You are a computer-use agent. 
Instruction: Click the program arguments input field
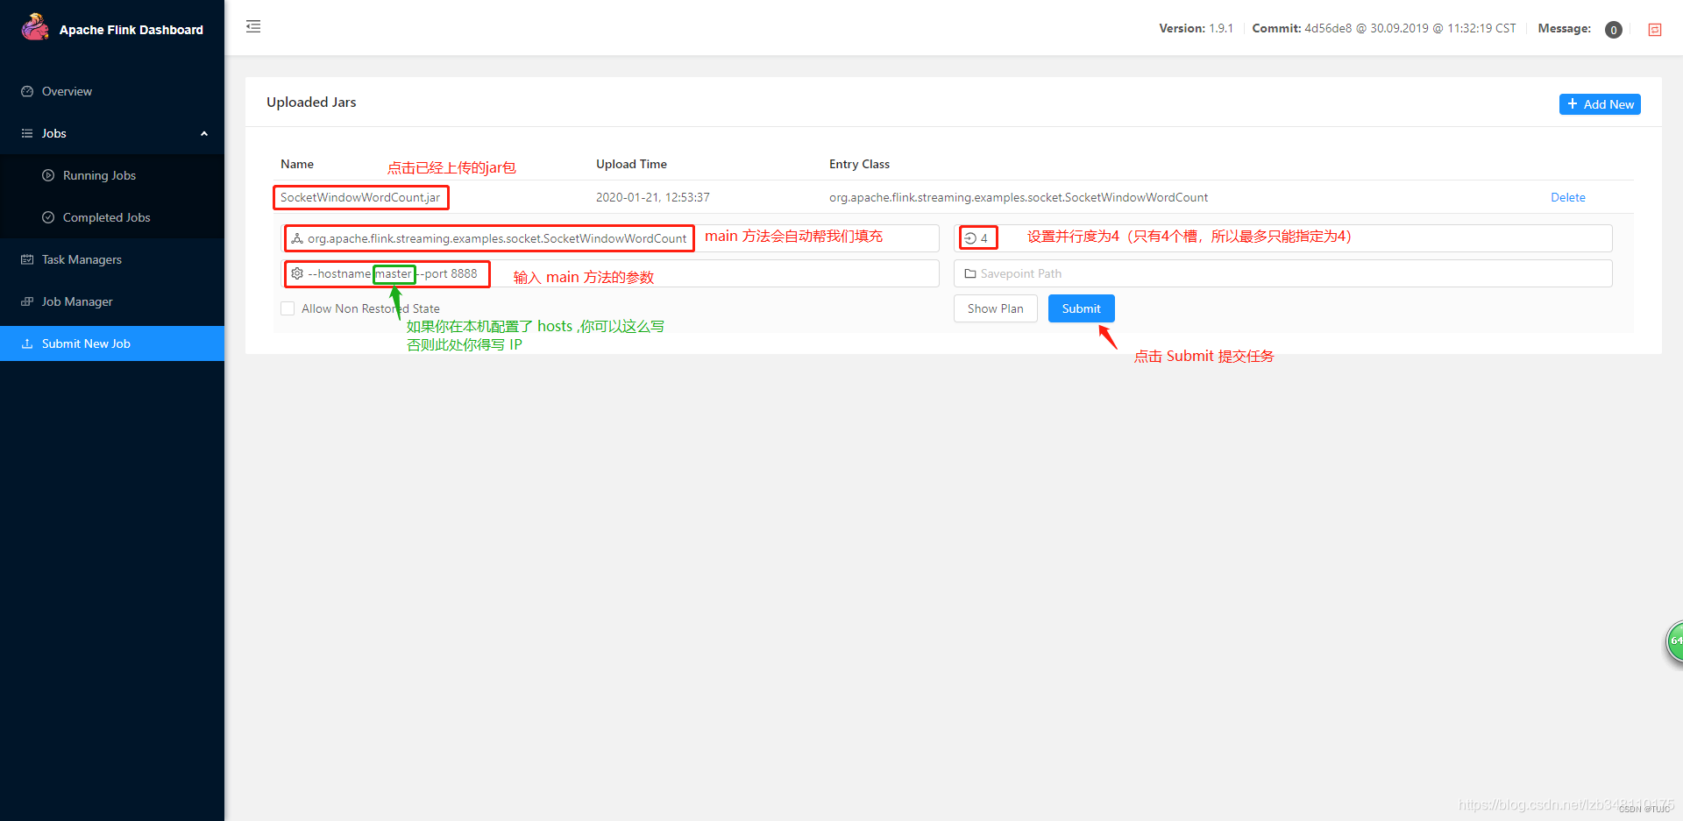(610, 273)
